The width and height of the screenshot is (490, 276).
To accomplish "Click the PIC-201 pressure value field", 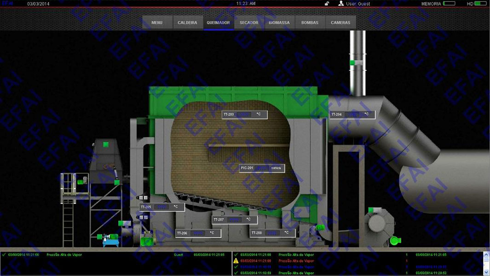I will tap(262, 168).
